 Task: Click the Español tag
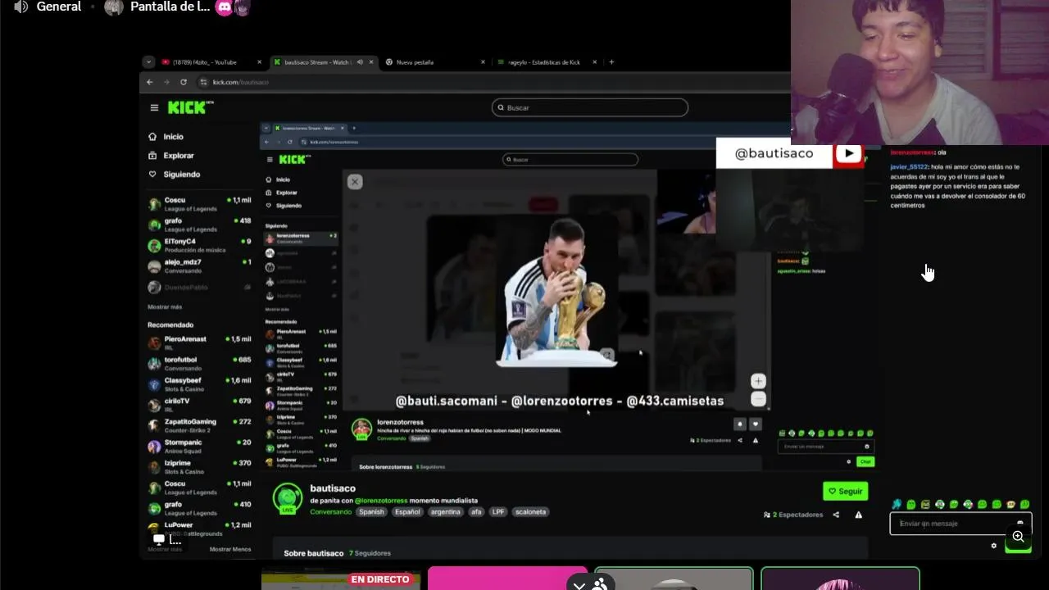(407, 511)
